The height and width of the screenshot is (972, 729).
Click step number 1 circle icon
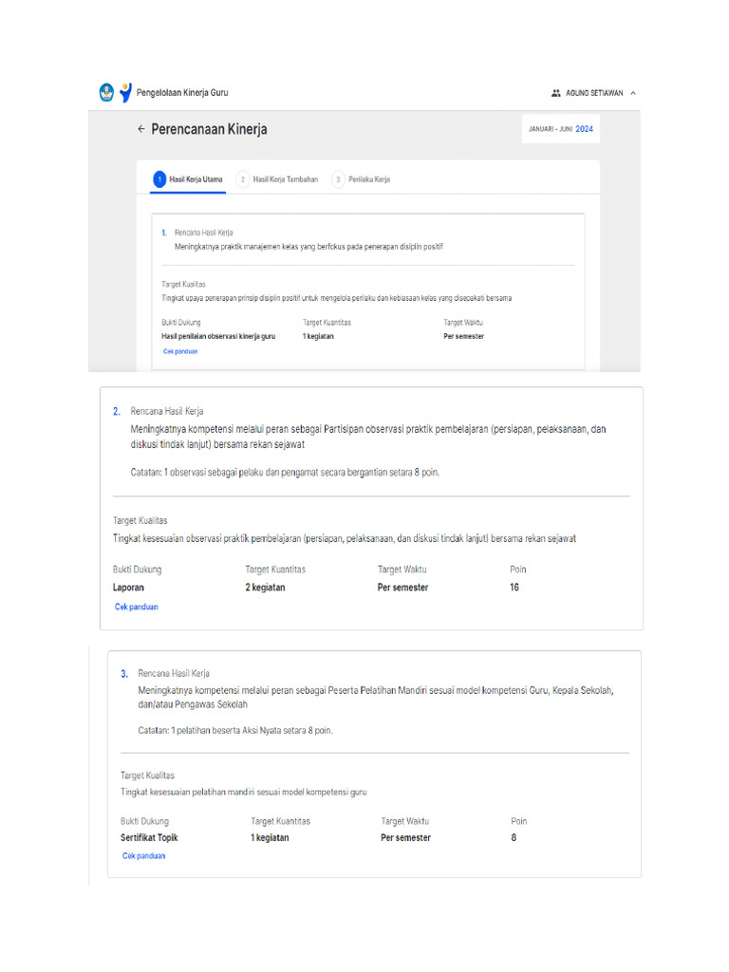coord(160,179)
